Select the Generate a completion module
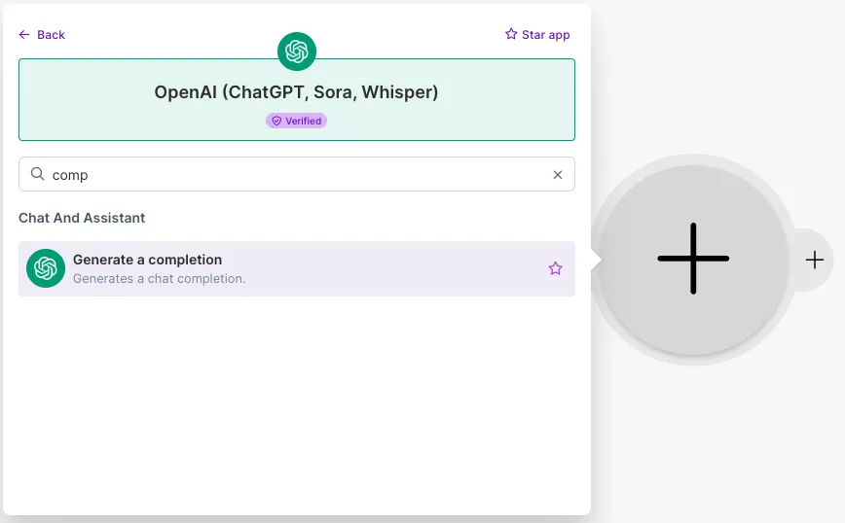 pyautogui.click(x=296, y=268)
